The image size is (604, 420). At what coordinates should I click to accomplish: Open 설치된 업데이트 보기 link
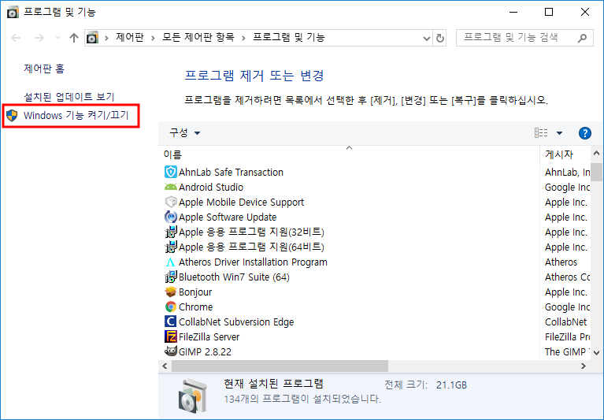pyautogui.click(x=69, y=97)
